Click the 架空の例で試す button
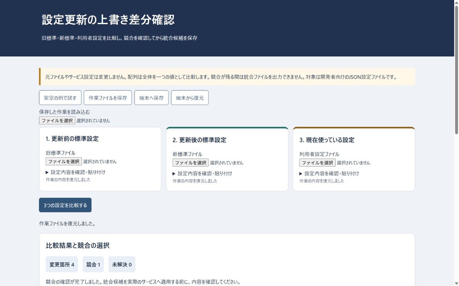 click(60, 98)
